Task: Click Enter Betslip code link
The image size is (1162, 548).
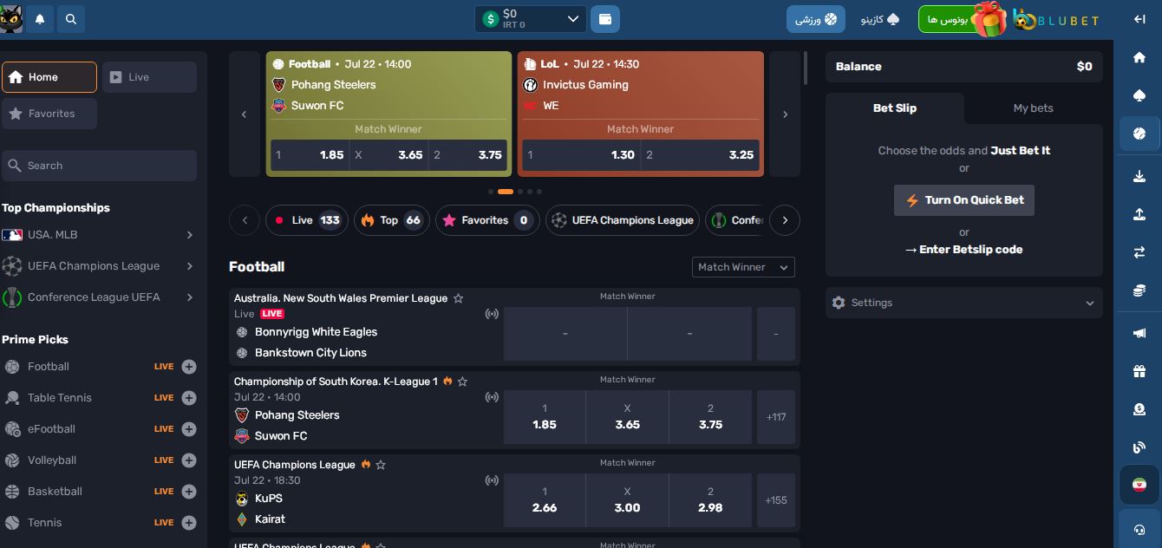Action: pyautogui.click(x=964, y=250)
